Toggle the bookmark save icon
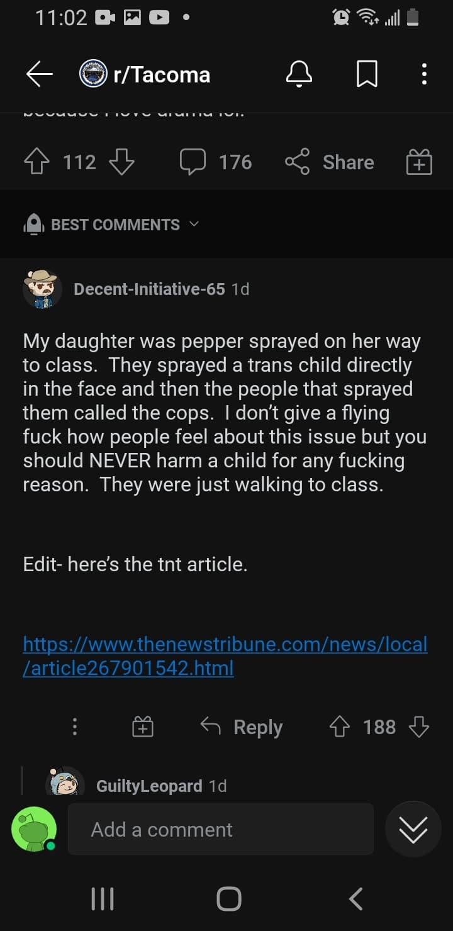The height and width of the screenshot is (931, 453). (x=367, y=75)
